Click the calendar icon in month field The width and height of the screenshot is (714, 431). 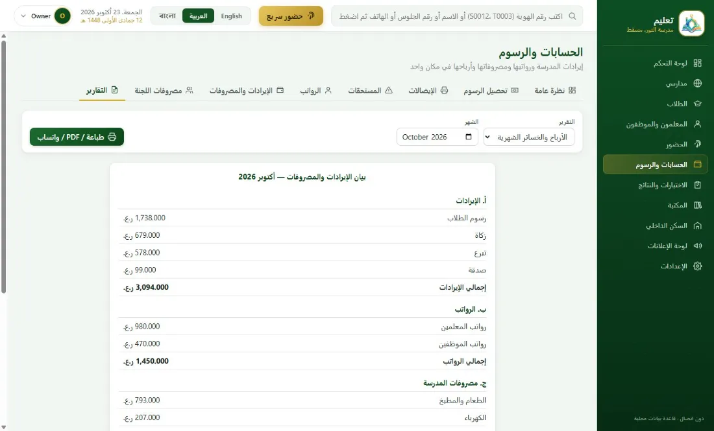tap(469, 137)
